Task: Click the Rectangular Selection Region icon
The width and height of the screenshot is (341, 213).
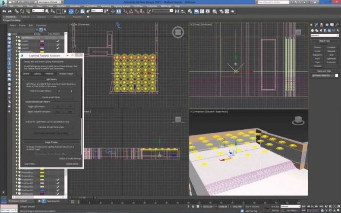Action: 59,11
